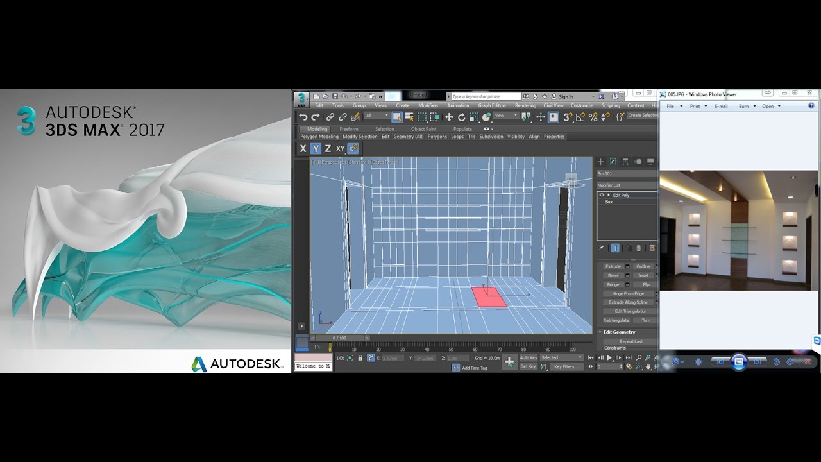Switch to the Populate ribbon tab
The height and width of the screenshot is (462, 821).
(462, 129)
